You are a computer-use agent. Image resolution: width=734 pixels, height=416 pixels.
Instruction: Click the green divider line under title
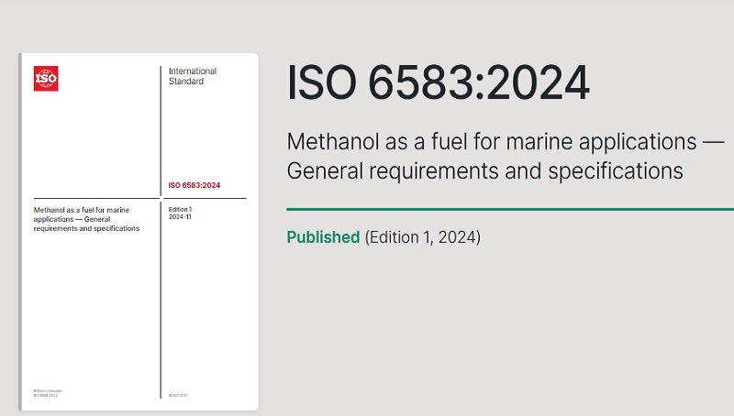click(510, 209)
